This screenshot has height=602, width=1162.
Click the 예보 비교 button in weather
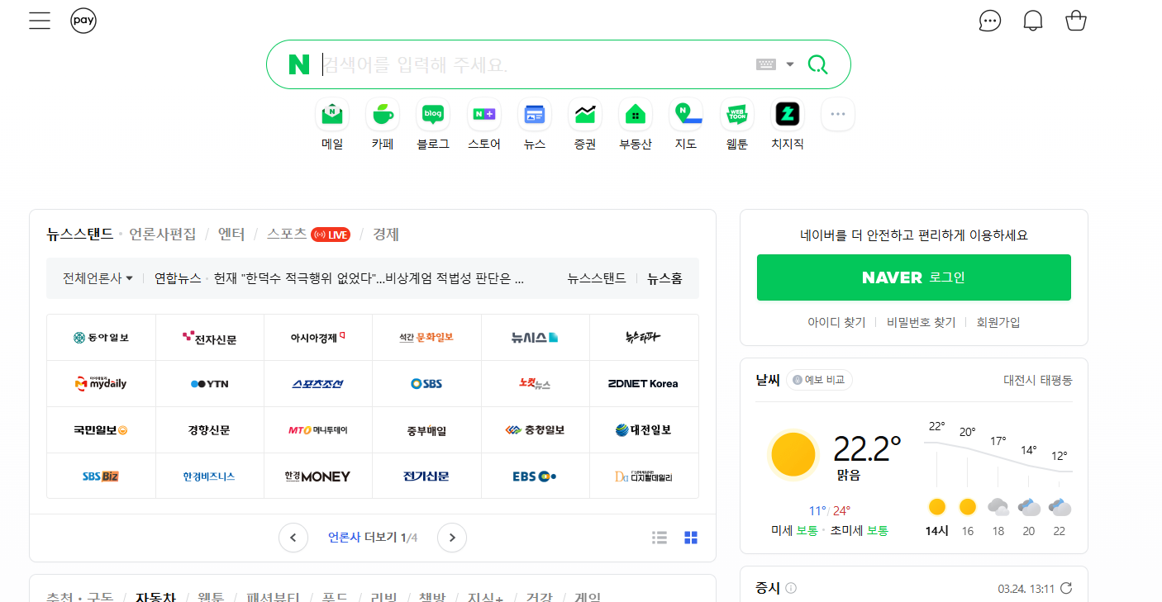click(819, 380)
